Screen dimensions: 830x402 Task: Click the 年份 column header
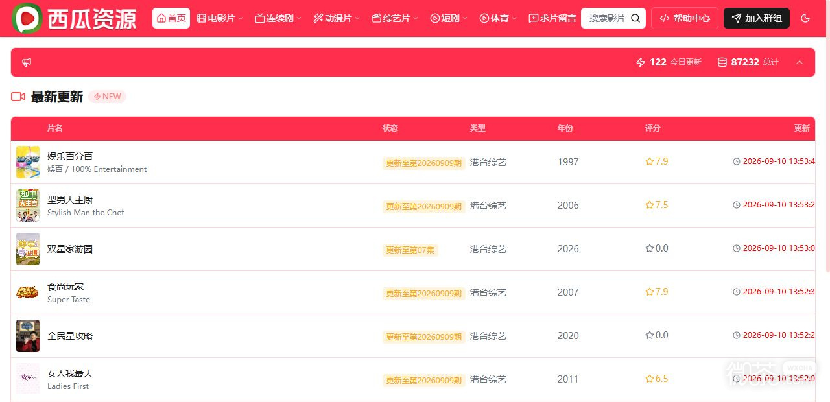click(x=565, y=128)
